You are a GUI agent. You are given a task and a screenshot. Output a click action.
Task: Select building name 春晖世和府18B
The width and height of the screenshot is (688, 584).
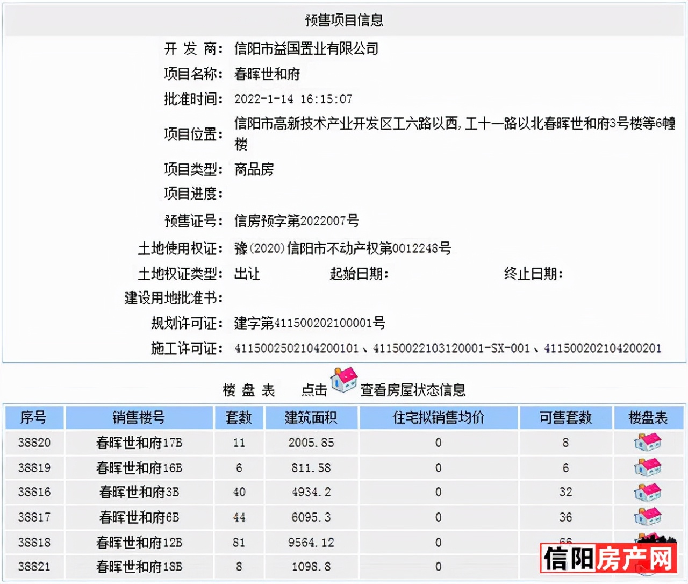coord(139,567)
